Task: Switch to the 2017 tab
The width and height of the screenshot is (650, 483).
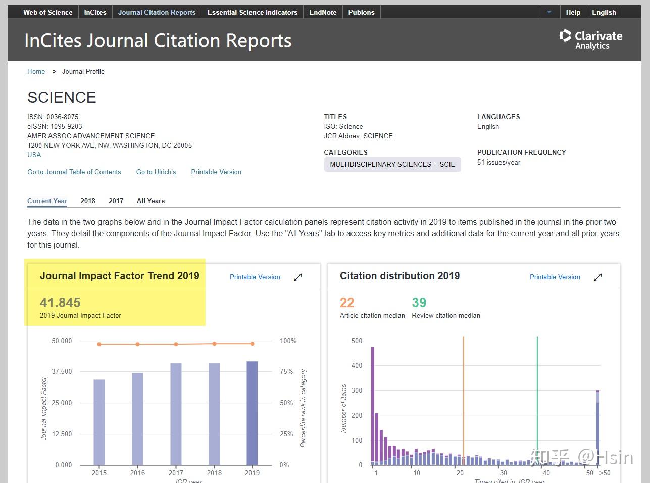Action: point(116,201)
